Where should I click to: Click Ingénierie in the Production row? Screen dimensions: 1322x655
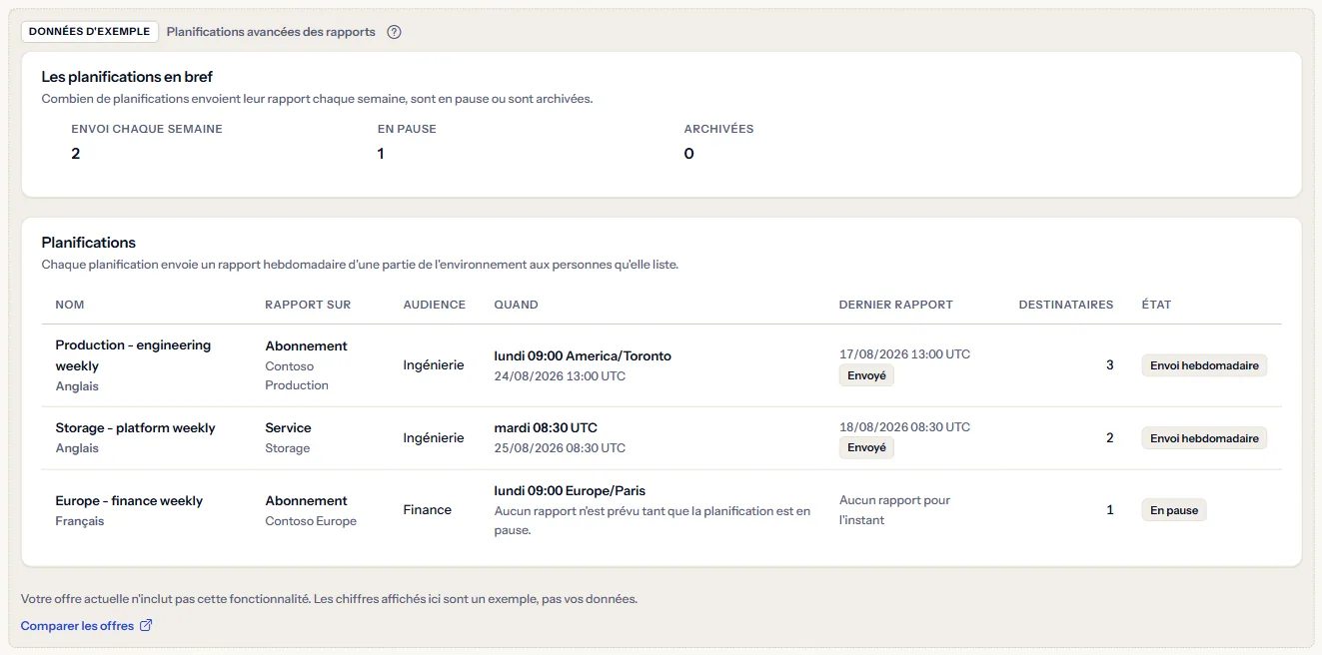pos(434,365)
